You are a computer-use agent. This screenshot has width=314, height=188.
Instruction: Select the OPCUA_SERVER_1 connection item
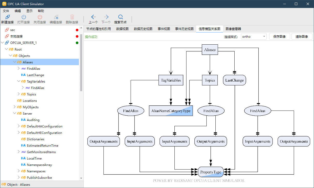pos(23,43)
